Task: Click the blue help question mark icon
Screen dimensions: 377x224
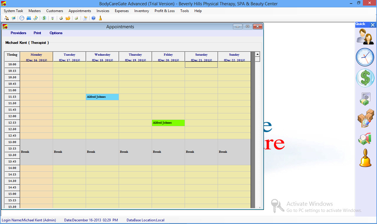Action: 93,18
